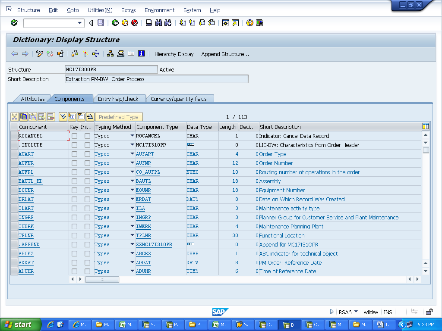Click the Display Object List hierarchy icon
Viewport: 442px width, 331px height.
point(110,54)
